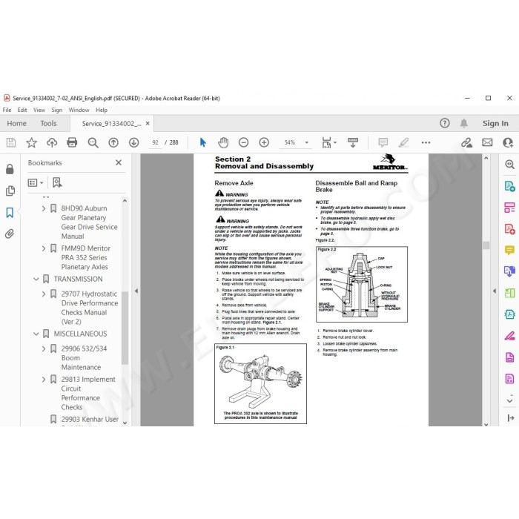Open 29903 Kenhar User bookmark
This screenshot has height=519, width=519.
coord(90,420)
